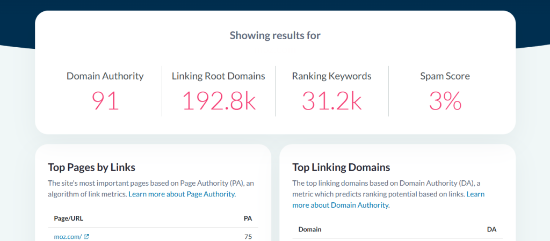The height and width of the screenshot is (241, 550).
Task: Click the Domain Authority score 91
Action: pyautogui.click(x=105, y=101)
